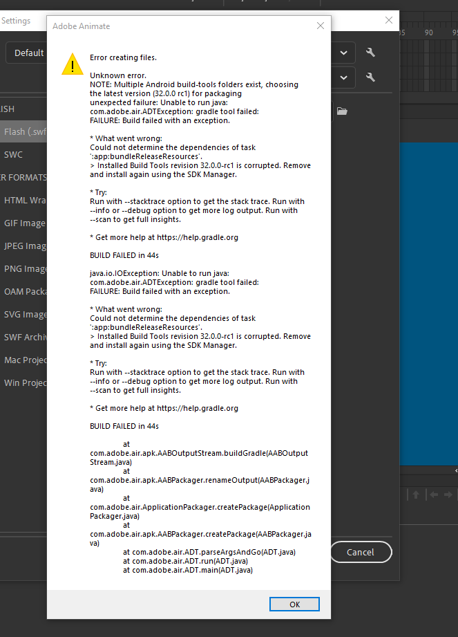
Task: Open the Default profile dropdown
Action: tap(27, 53)
